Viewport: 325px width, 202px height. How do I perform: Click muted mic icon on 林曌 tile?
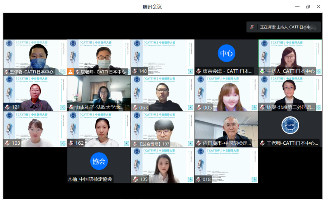(262, 107)
